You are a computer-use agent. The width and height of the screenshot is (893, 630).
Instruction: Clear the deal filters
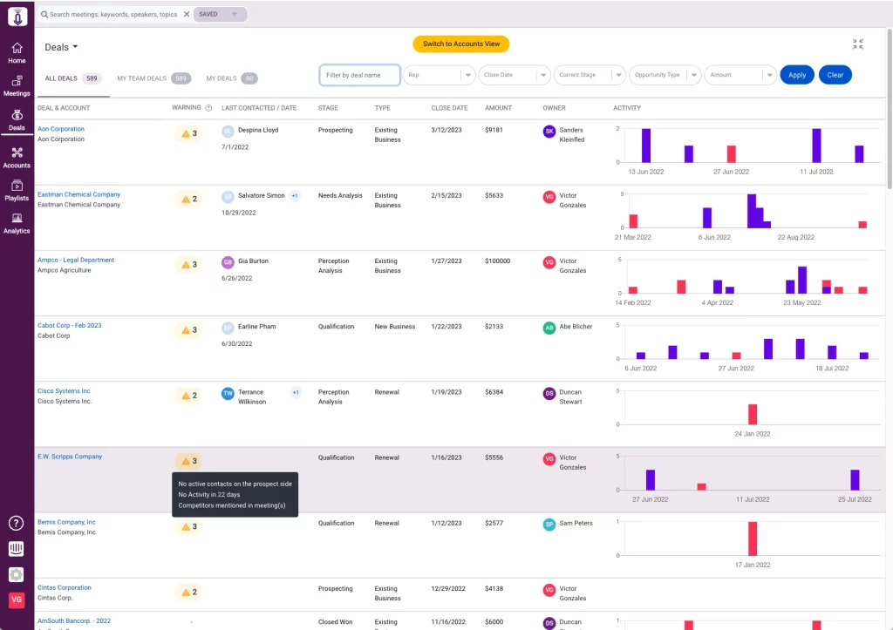click(x=835, y=75)
